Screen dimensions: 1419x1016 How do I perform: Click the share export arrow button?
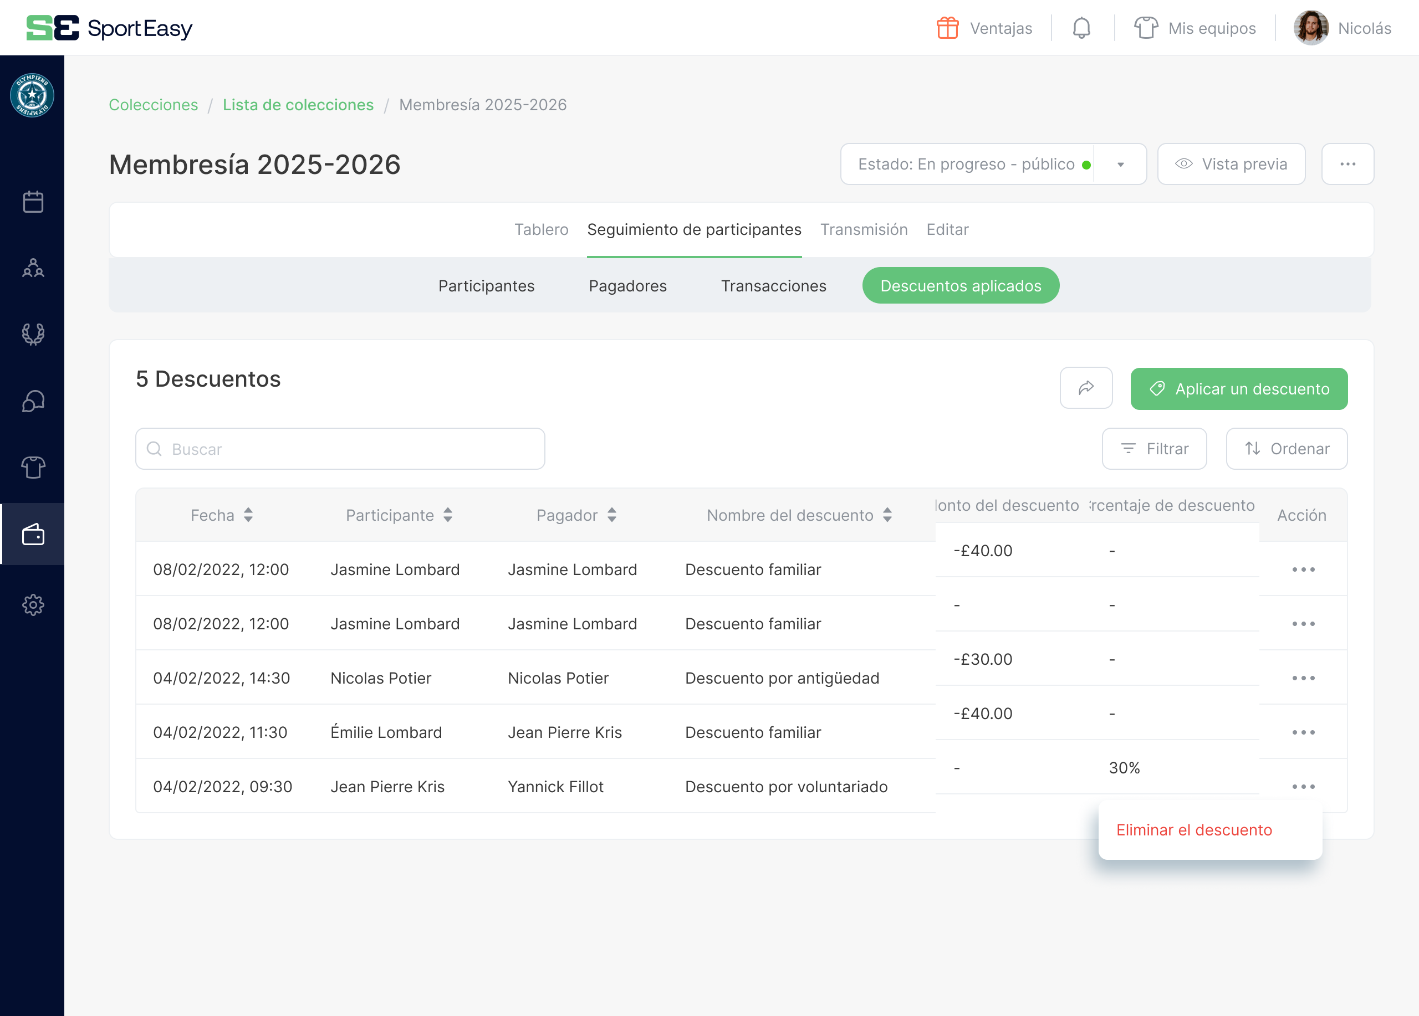[1085, 388]
